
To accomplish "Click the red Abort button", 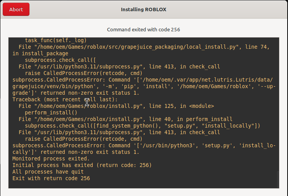I will click(16, 9).
